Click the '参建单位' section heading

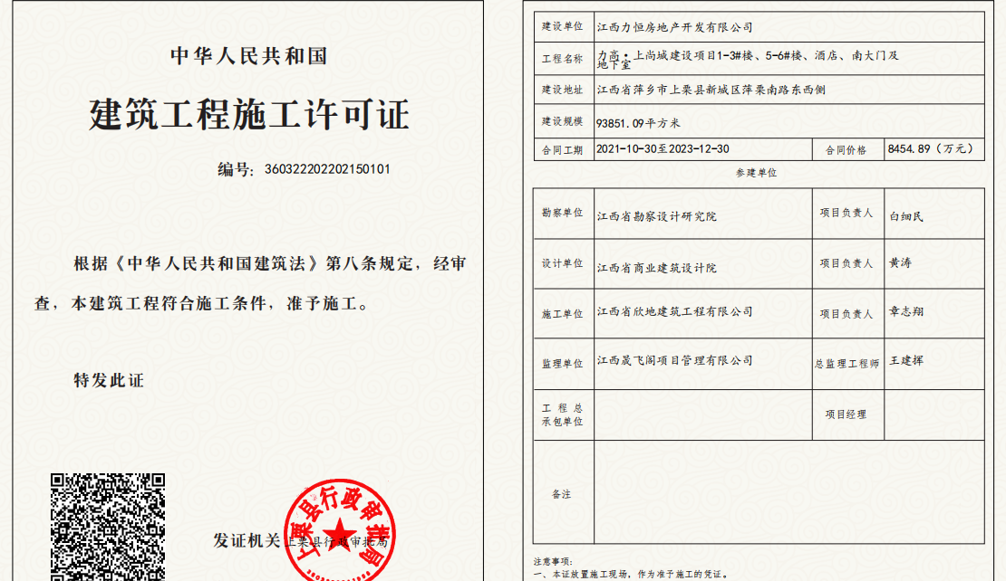757,173
